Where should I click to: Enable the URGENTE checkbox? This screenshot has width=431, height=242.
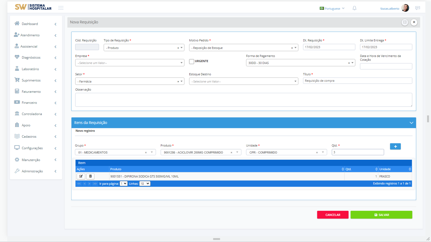(x=192, y=62)
